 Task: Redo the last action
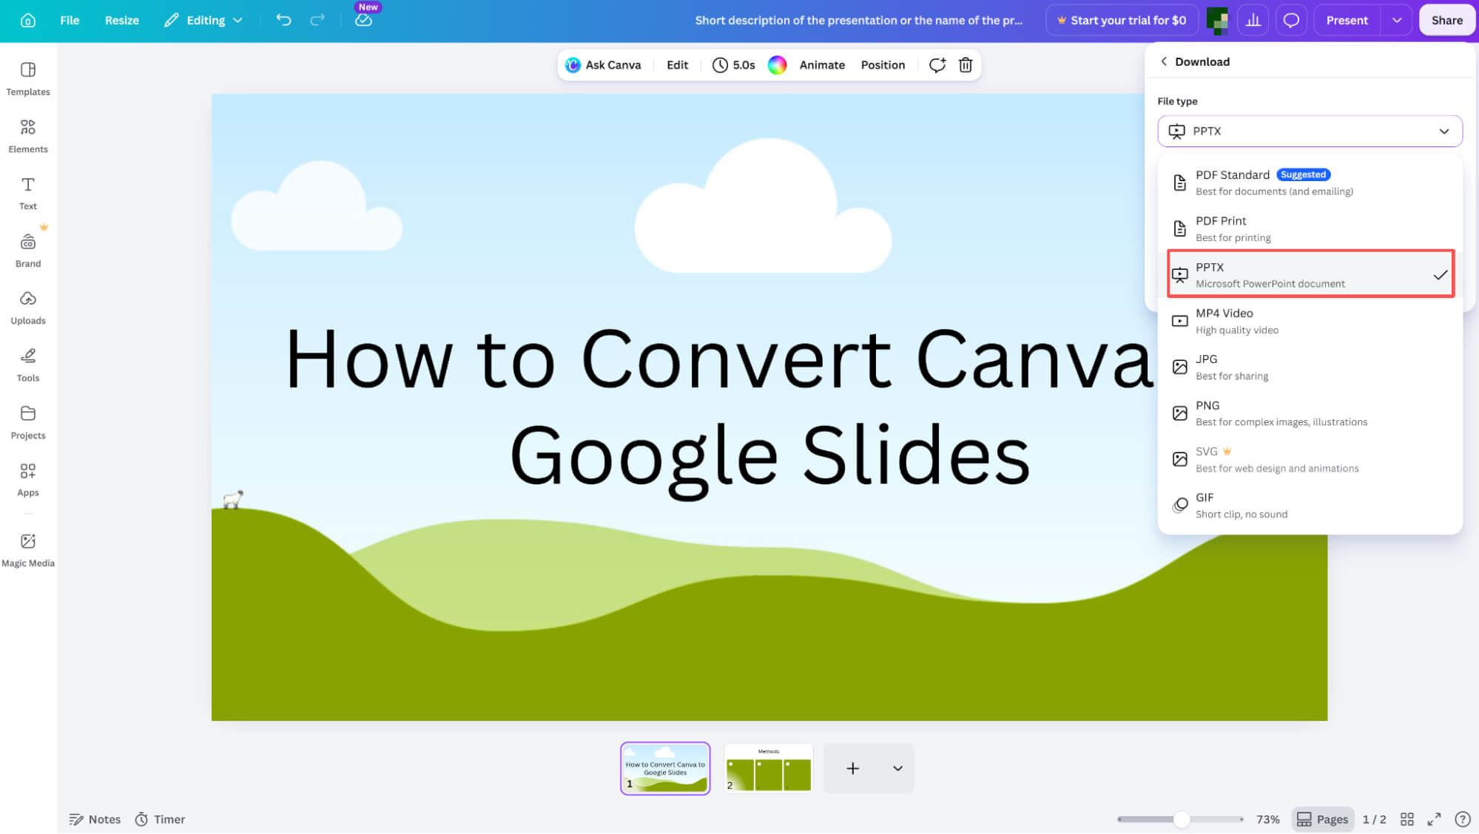coord(317,20)
